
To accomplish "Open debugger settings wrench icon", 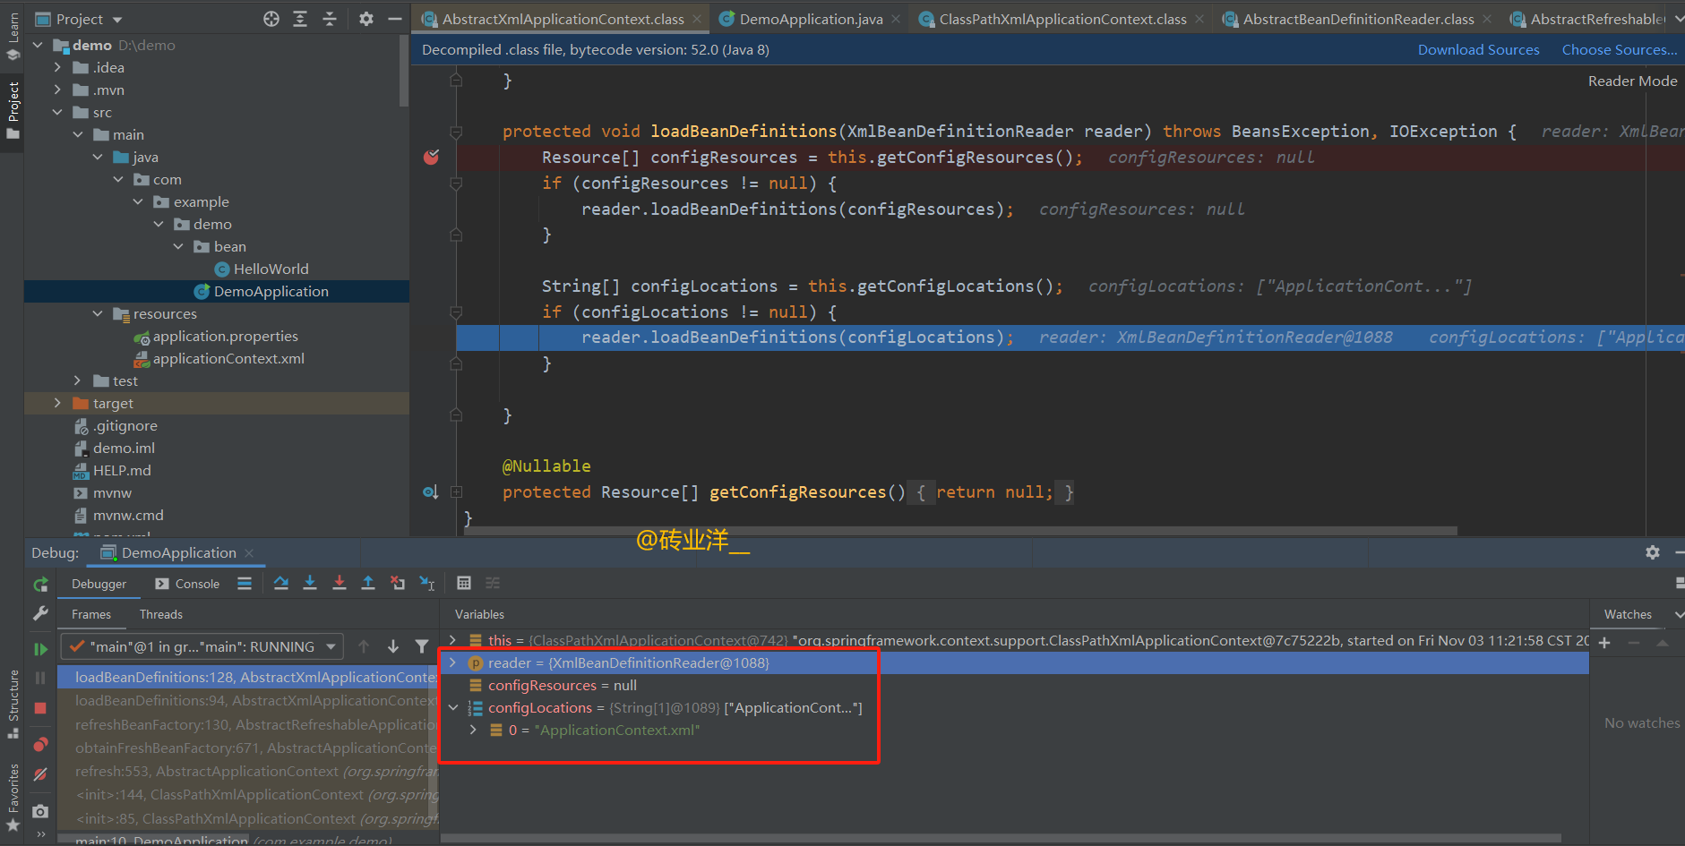I will pos(40,614).
